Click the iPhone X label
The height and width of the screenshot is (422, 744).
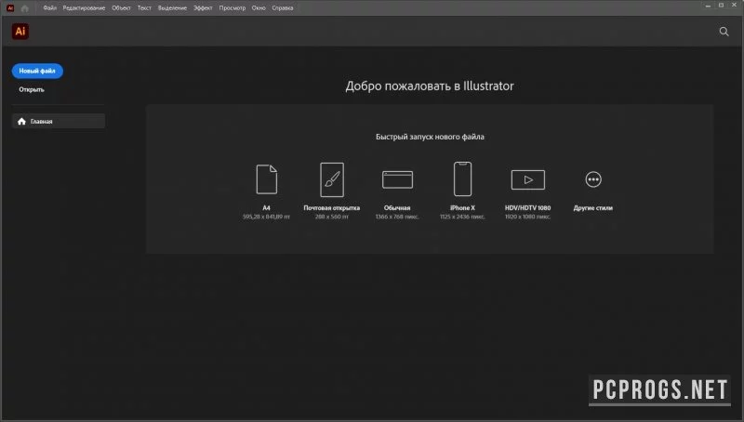tap(462, 207)
